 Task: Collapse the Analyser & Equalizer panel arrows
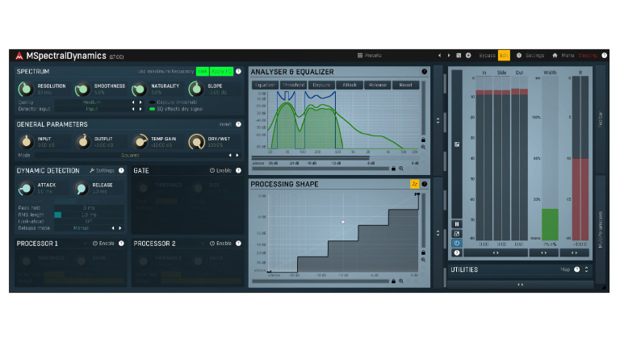[438, 121]
